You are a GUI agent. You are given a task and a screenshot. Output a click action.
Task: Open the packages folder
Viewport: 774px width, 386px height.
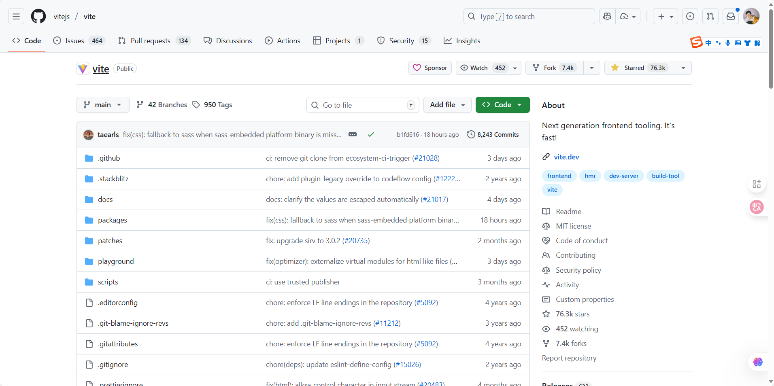tap(113, 220)
